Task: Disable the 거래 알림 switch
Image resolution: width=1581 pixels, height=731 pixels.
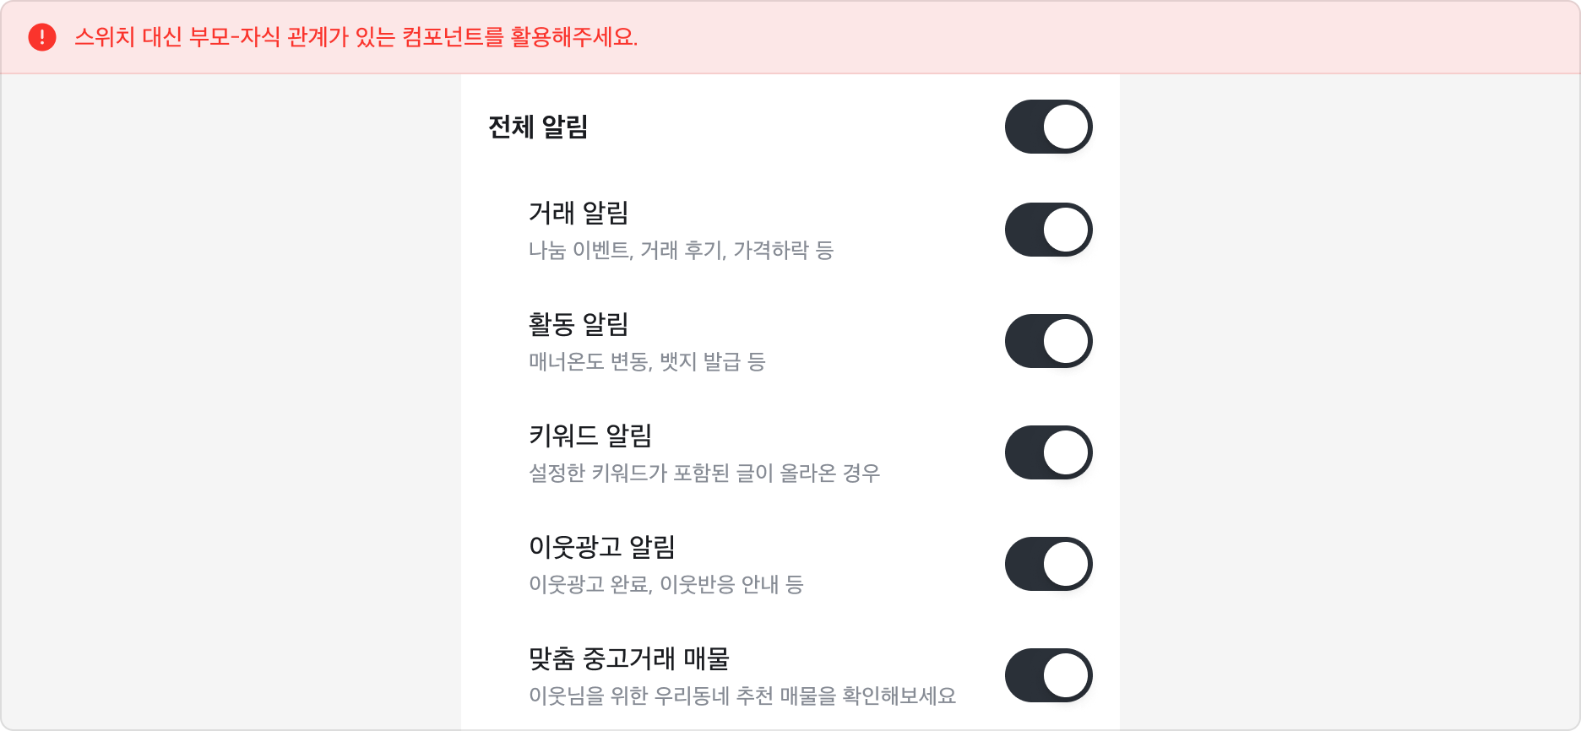Action: pyautogui.click(x=1048, y=229)
